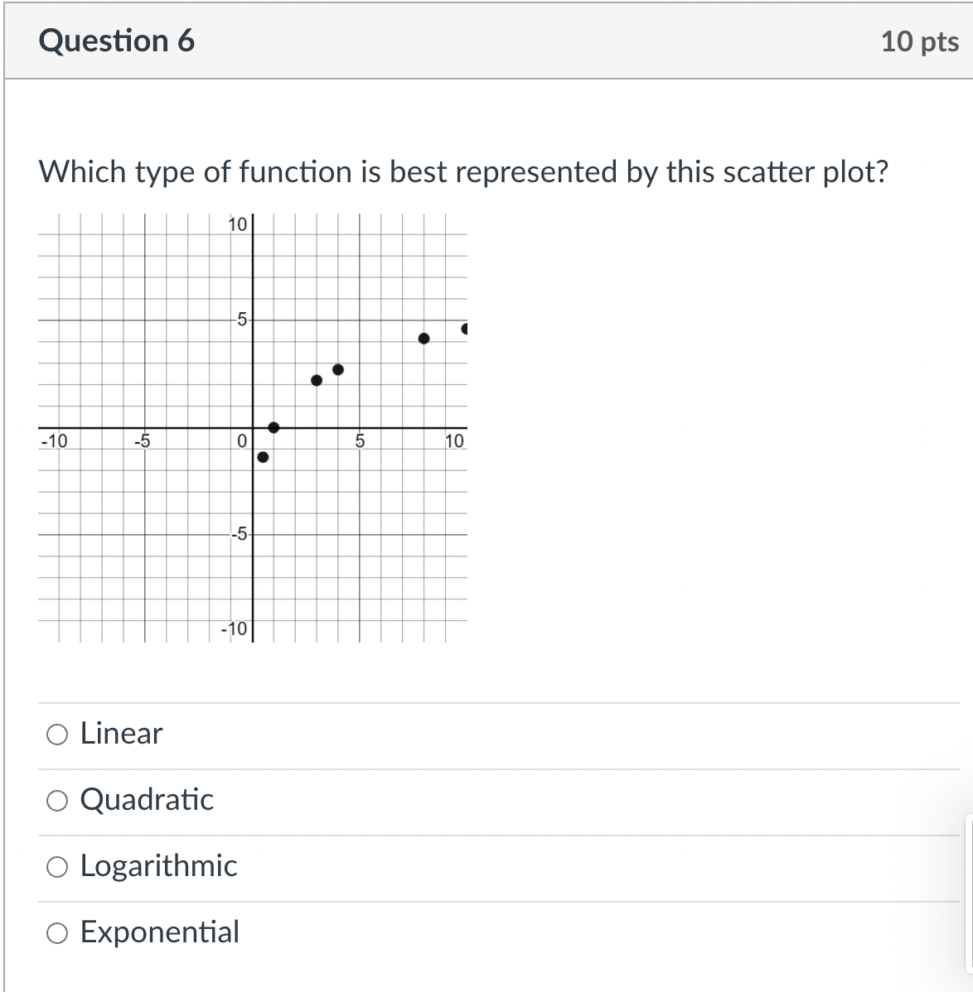The height and width of the screenshot is (992, 973).
Task: Select the Quadratic radio button
Action: pyautogui.click(x=56, y=800)
